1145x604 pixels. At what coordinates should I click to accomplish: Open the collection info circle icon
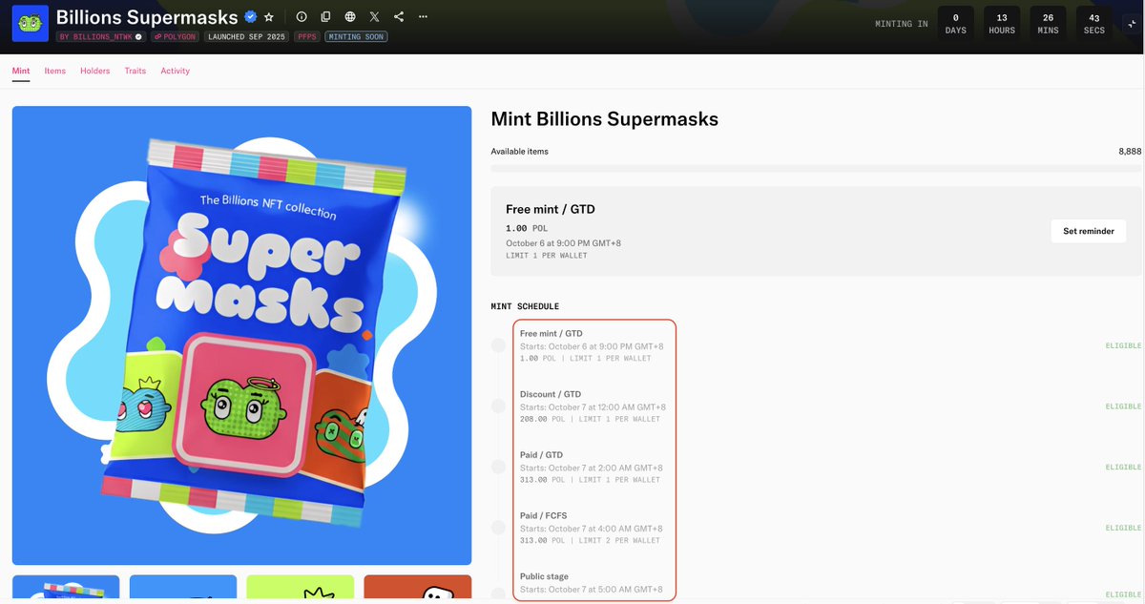tap(302, 17)
